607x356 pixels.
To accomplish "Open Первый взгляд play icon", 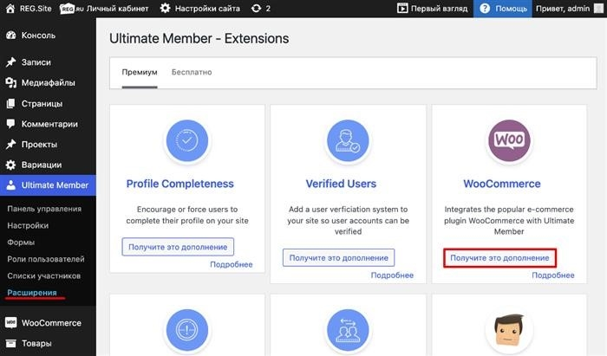I will pyautogui.click(x=402, y=8).
